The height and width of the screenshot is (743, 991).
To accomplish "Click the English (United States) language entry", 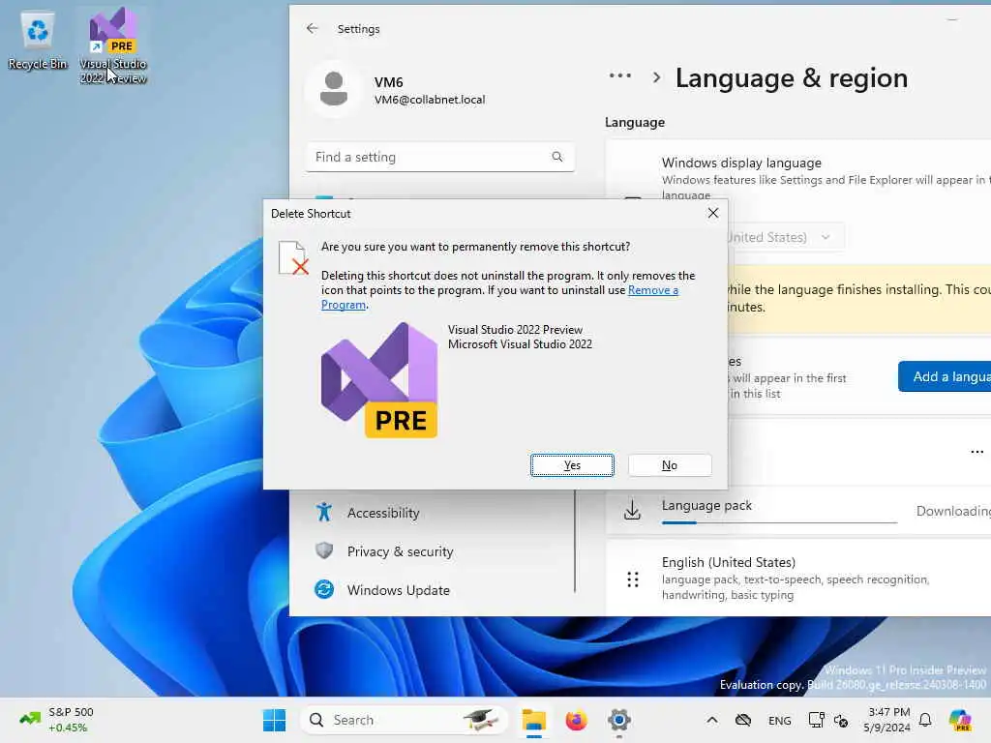I will click(797, 579).
